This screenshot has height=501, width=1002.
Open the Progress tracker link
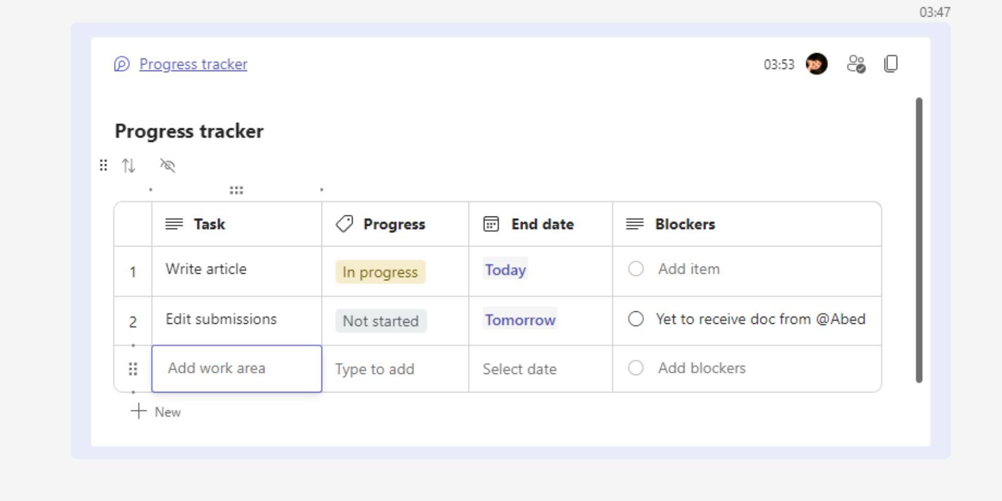point(193,64)
